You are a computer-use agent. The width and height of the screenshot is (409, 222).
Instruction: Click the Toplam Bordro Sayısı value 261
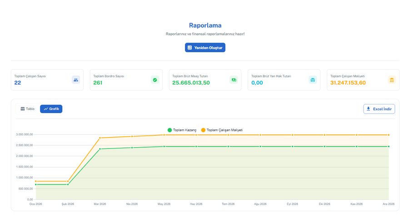pos(98,83)
